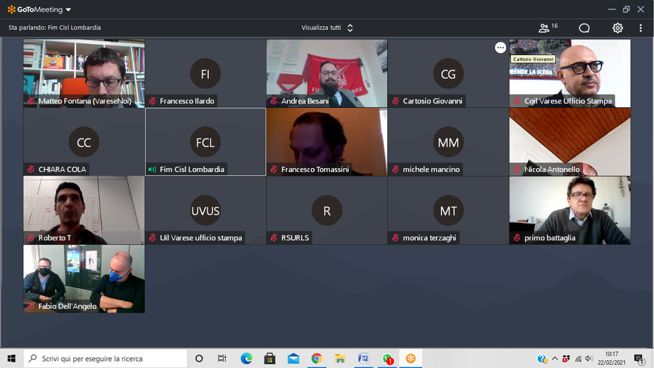This screenshot has width=654, height=368.
Task: Click muted mic icon beside Andrea Besani
Action: 273,101
